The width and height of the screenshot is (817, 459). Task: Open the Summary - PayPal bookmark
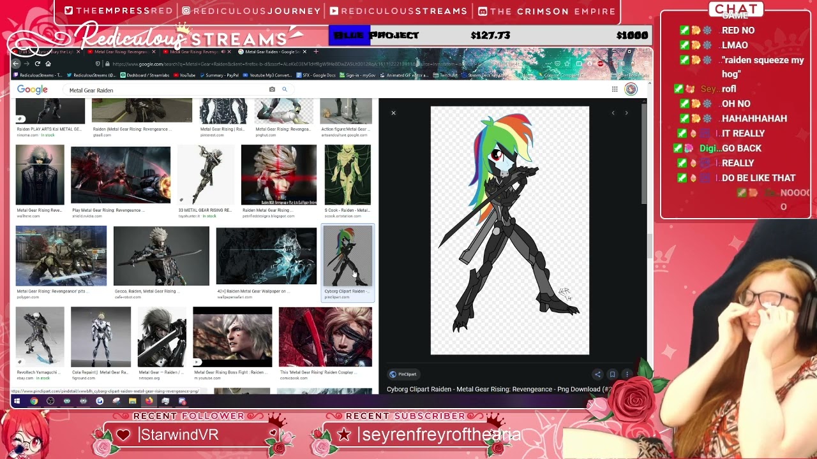tap(218, 75)
